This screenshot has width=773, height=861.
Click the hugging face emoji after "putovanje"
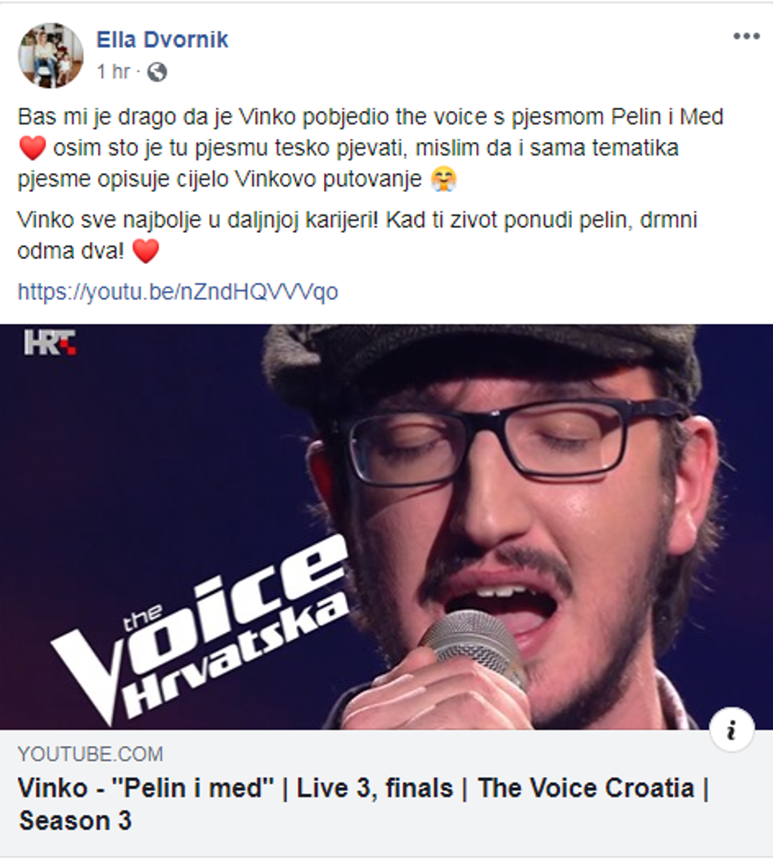(x=444, y=179)
